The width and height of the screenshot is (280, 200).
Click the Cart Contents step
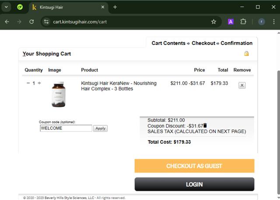coord(168,43)
